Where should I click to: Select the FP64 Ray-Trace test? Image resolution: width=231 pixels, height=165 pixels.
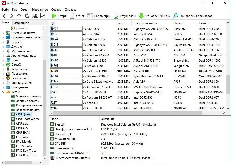(24, 155)
